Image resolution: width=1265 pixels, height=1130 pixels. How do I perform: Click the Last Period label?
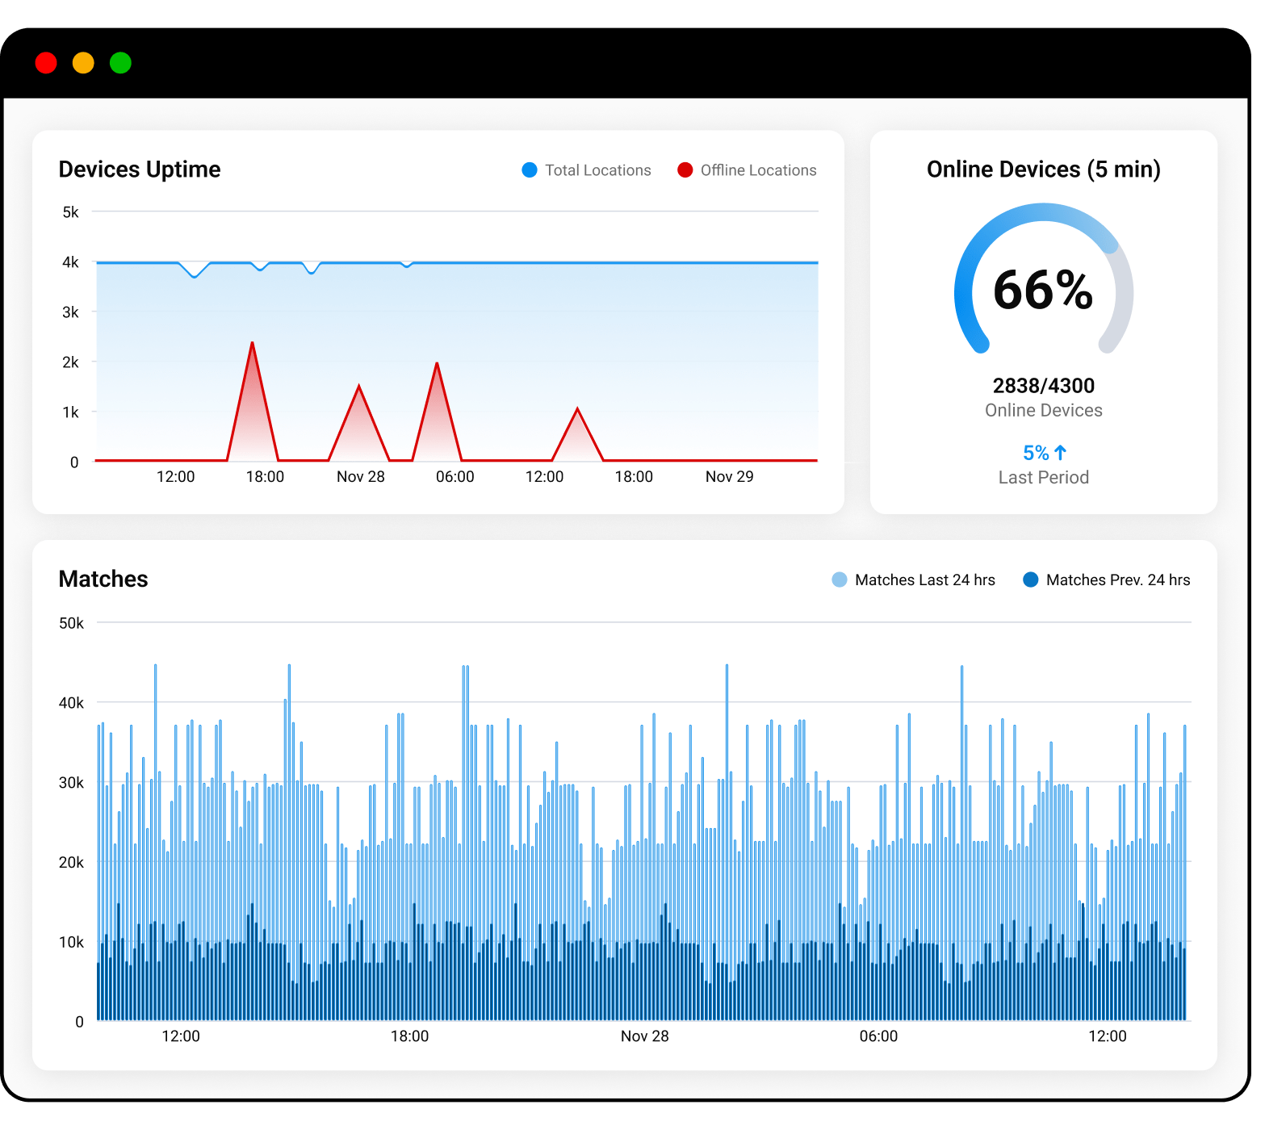[x=1044, y=478]
